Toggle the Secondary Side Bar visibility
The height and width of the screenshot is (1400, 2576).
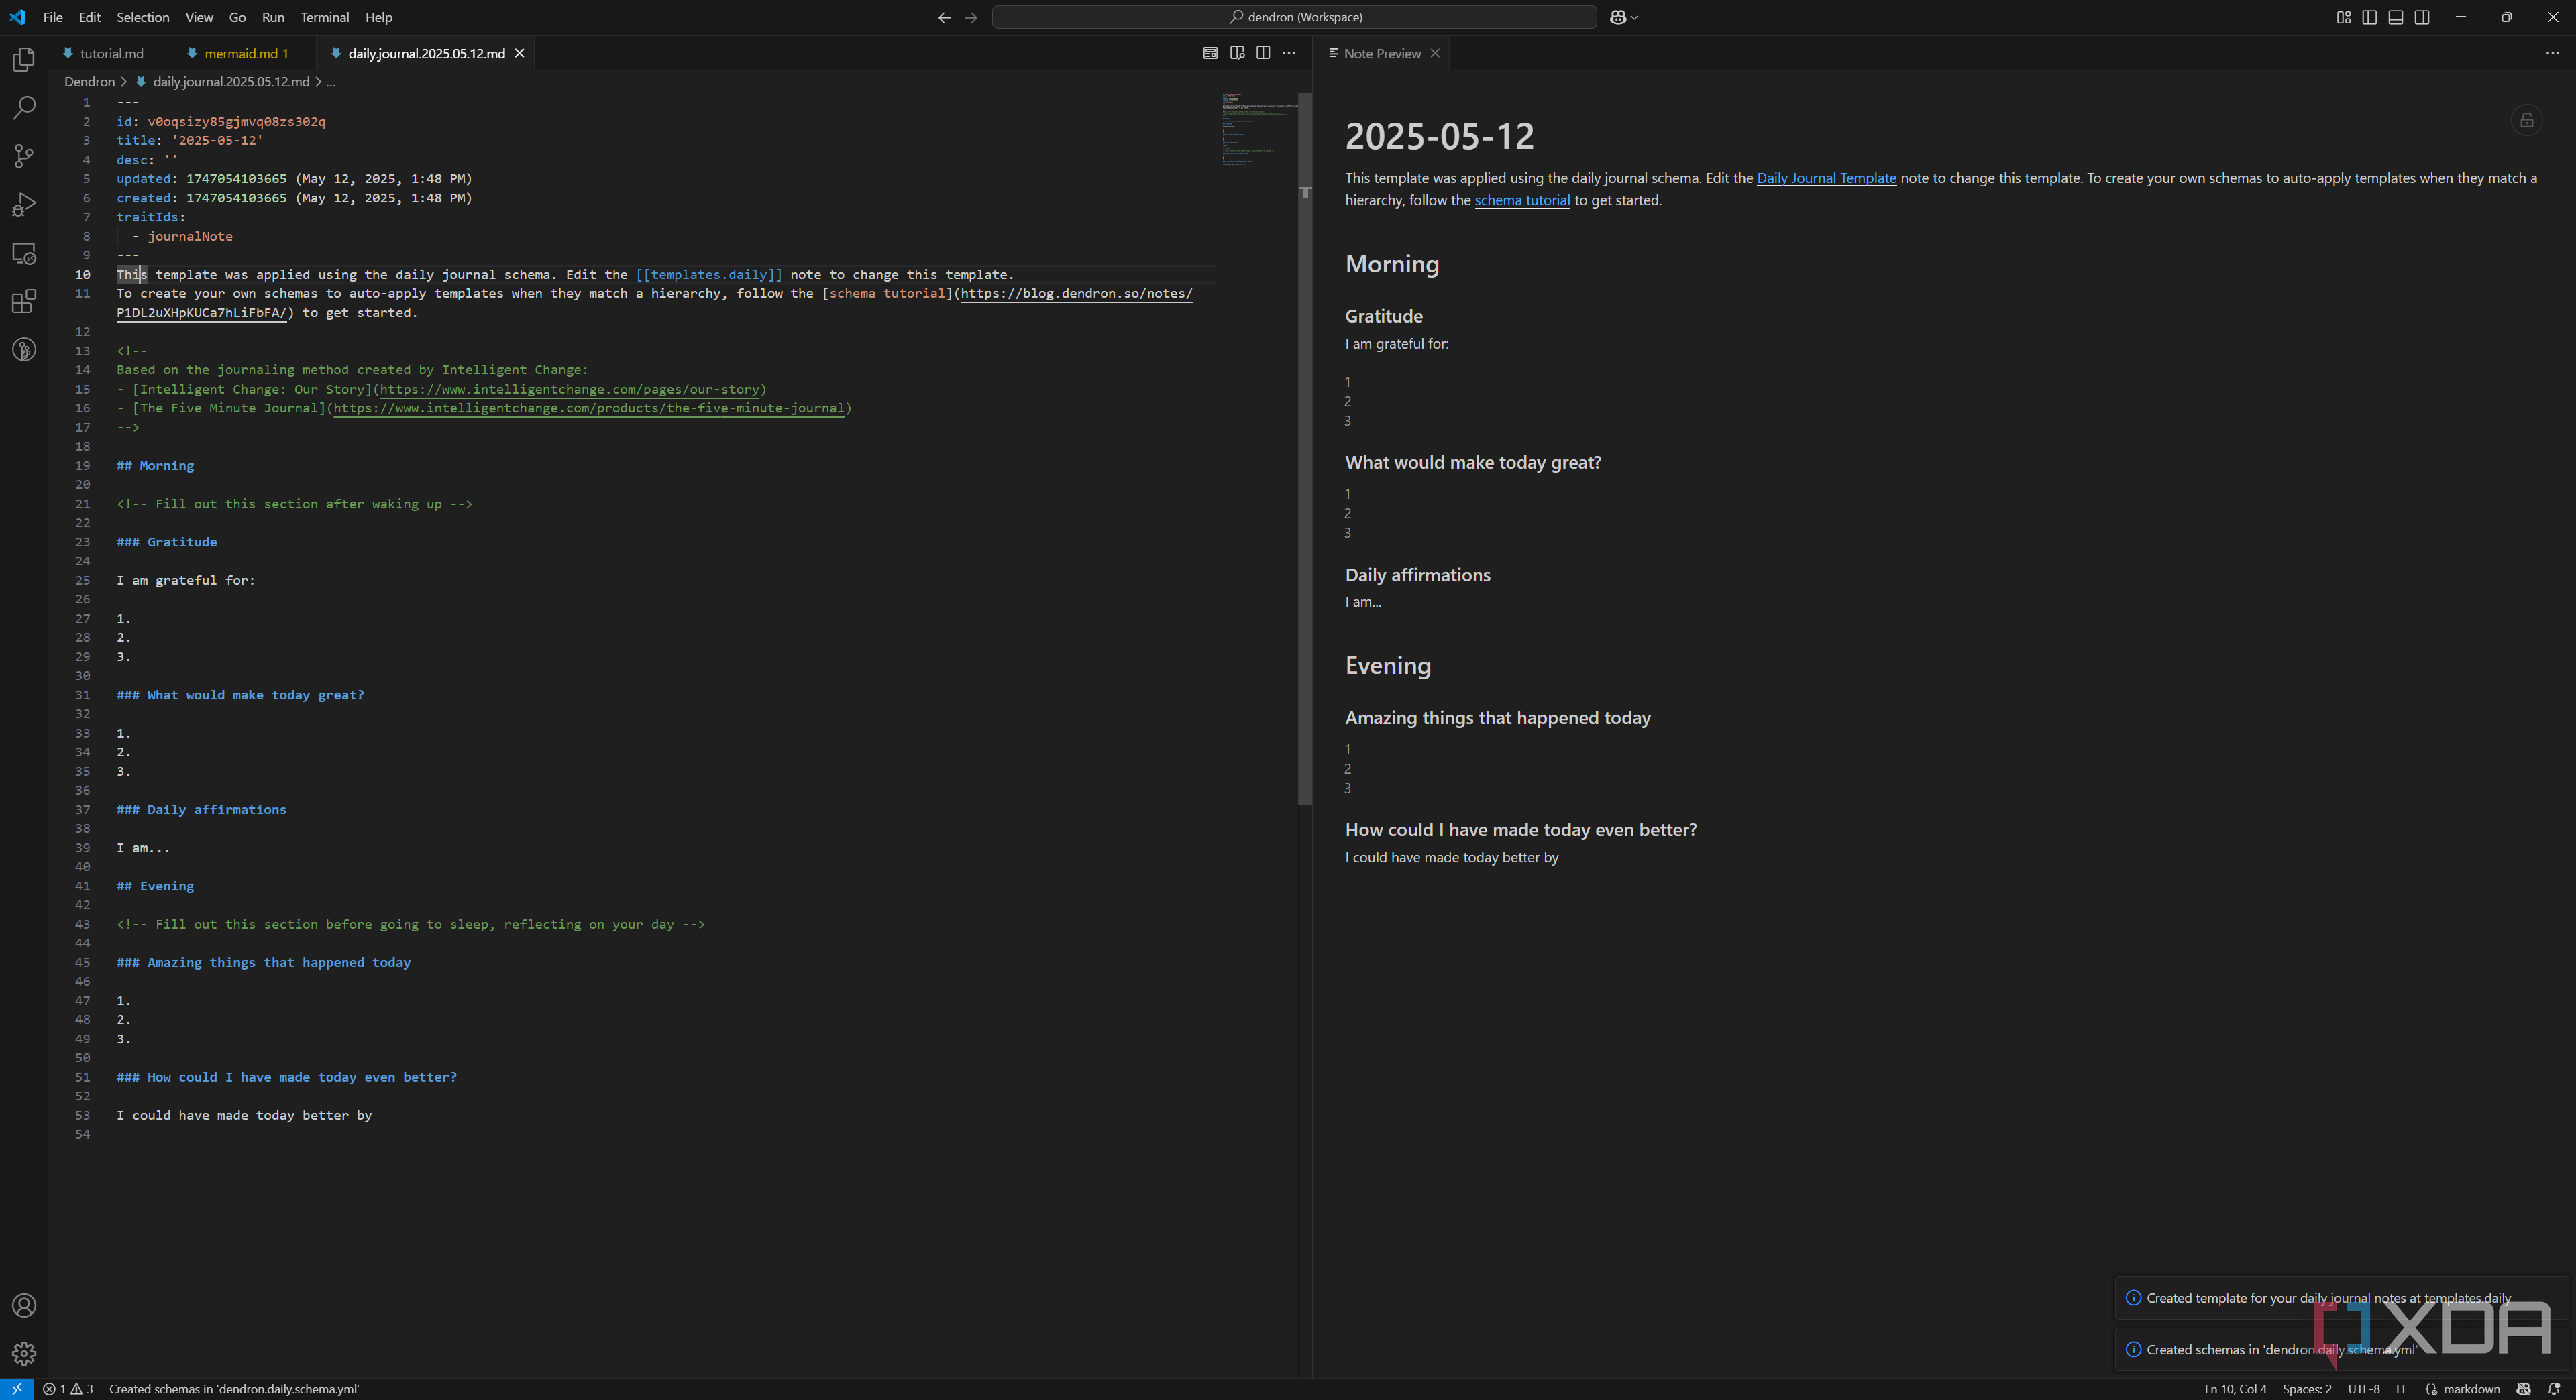point(2422,17)
